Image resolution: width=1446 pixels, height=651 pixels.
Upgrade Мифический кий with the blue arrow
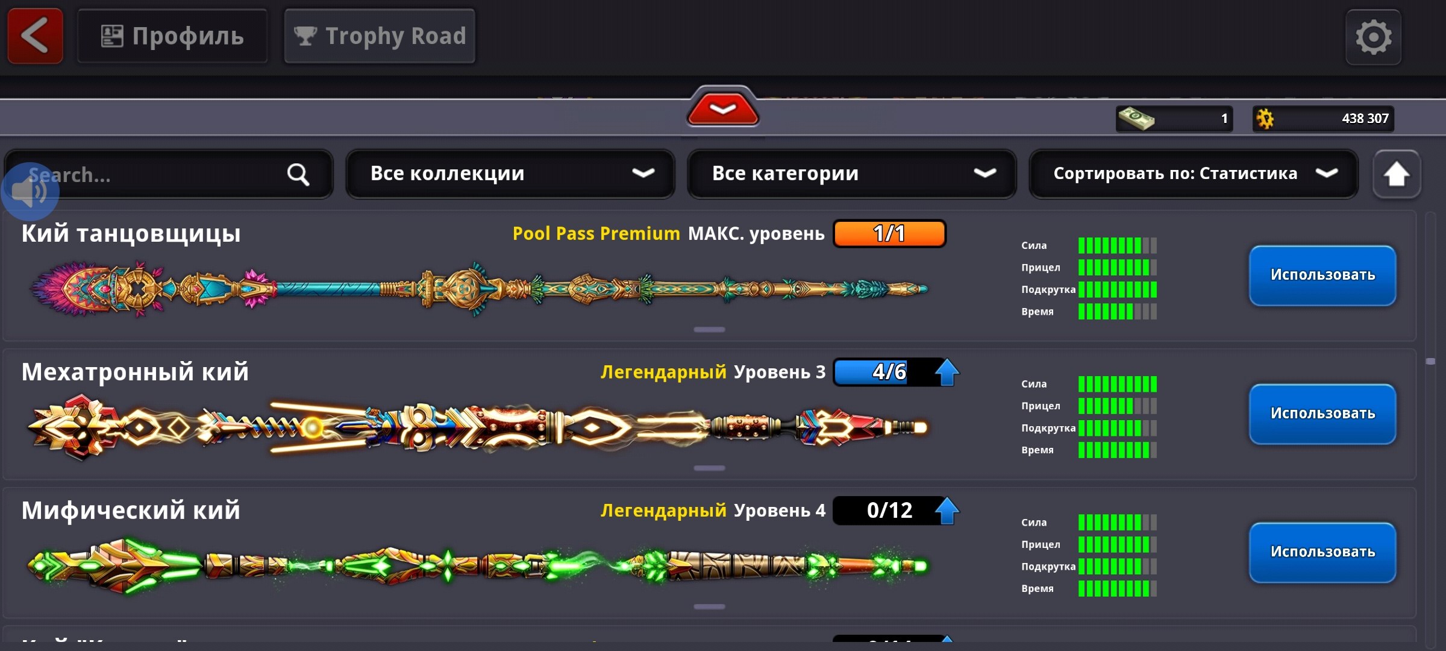pos(947,511)
